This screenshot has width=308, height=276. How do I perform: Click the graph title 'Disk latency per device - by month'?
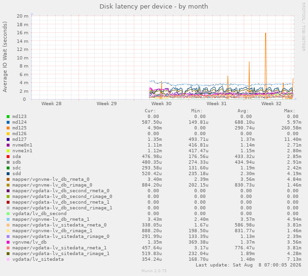[154, 7]
